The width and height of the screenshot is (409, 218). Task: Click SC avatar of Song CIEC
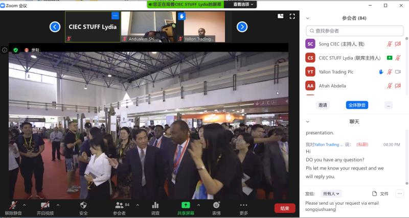(x=310, y=44)
